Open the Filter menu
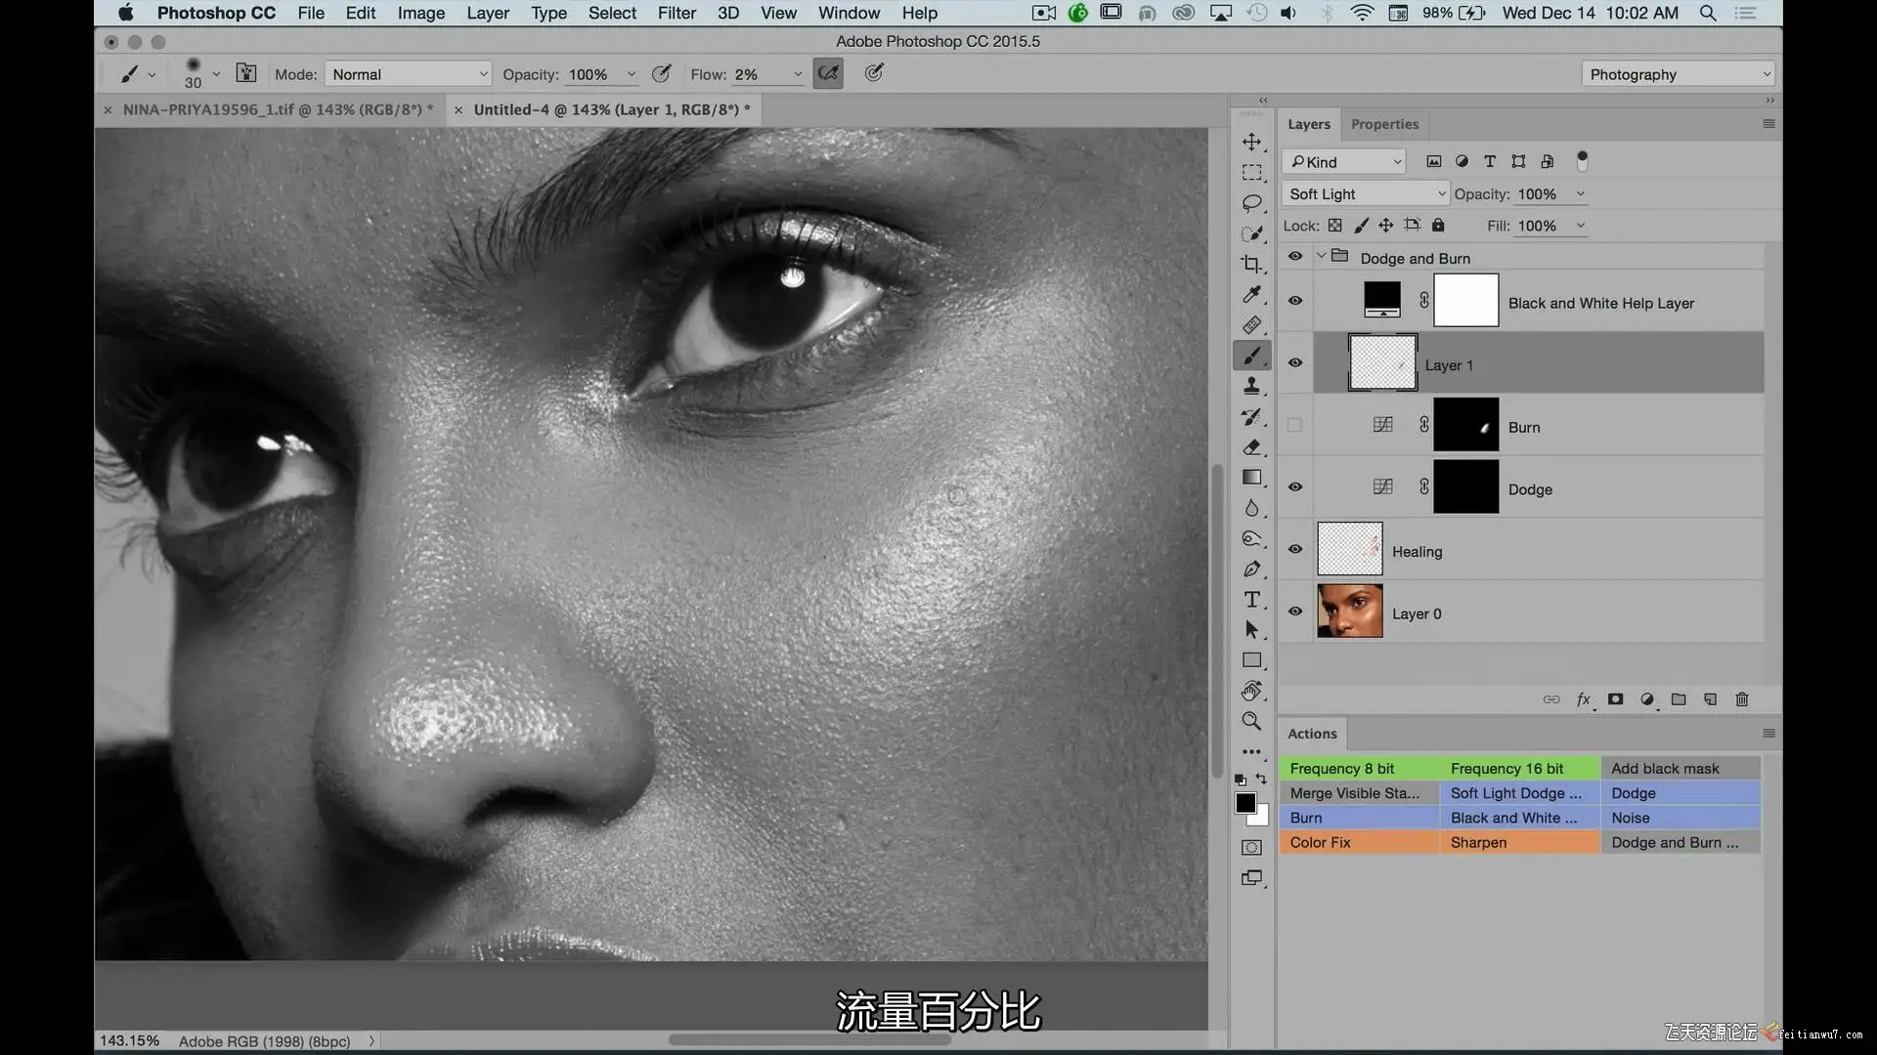This screenshot has height=1055, width=1877. [676, 13]
